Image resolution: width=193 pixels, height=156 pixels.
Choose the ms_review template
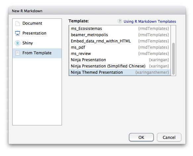pyautogui.click(x=120, y=54)
